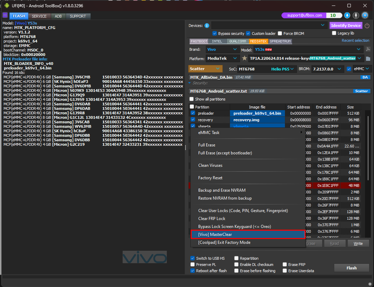Click the Devices info icon
The height and width of the screenshot is (287, 374).
point(207,25)
